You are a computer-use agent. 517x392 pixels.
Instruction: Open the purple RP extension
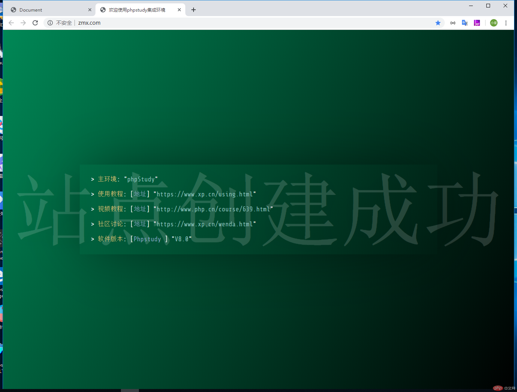click(x=477, y=23)
